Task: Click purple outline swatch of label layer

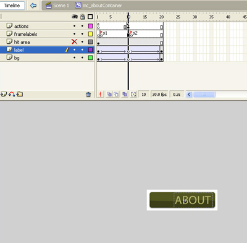Action: tap(90, 49)
